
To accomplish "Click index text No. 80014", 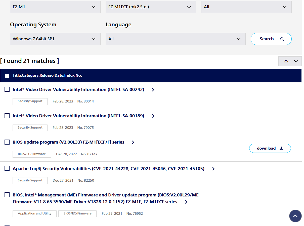I will click(85, 101).
